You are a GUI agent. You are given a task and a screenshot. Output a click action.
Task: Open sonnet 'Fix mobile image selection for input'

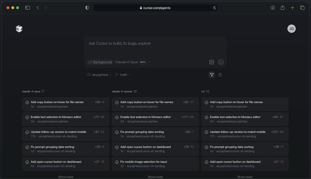tap(155, 164)
